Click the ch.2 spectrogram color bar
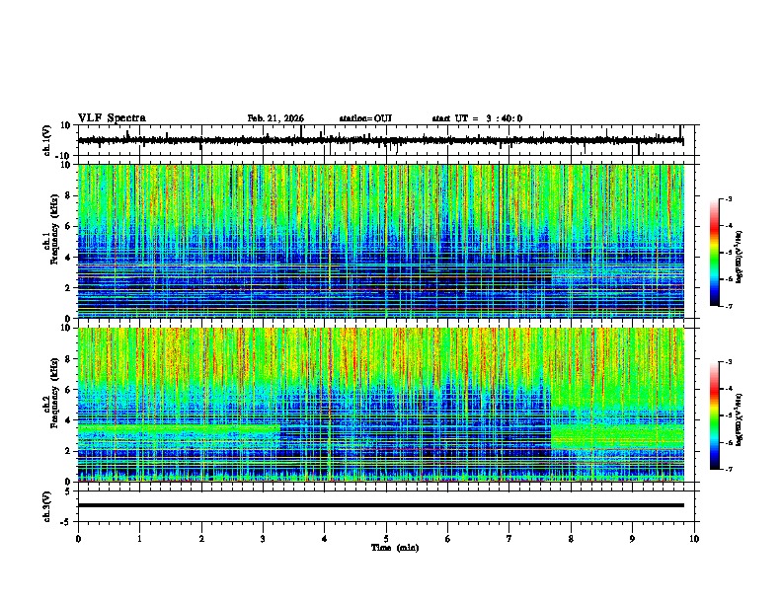 click(715, 415)
